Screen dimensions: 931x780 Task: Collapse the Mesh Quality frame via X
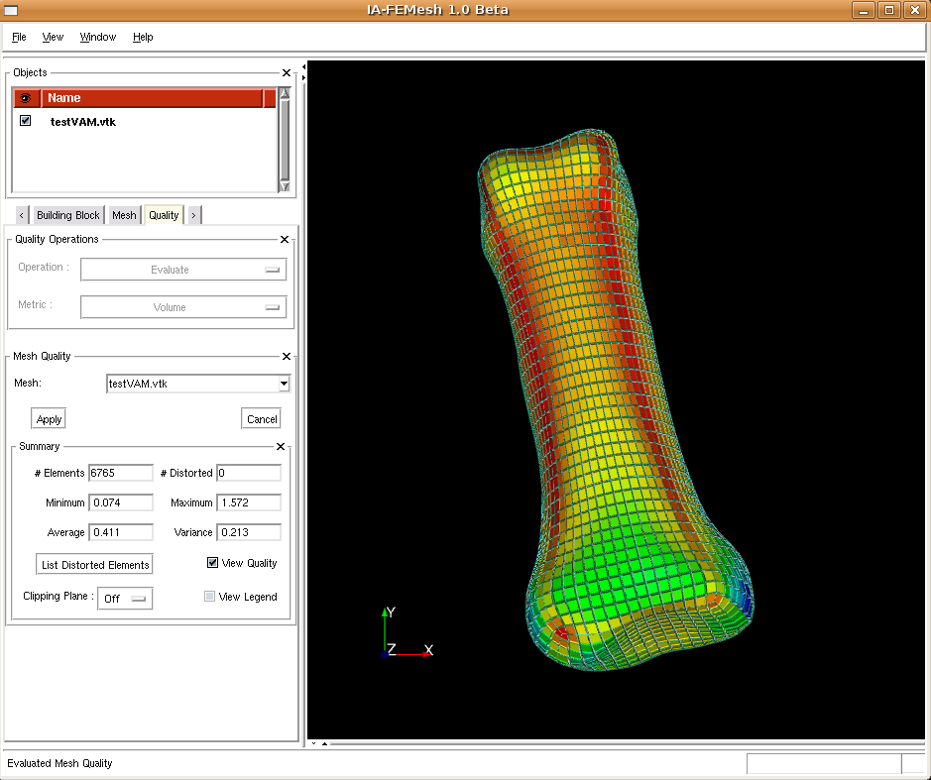tap(287, 357)
